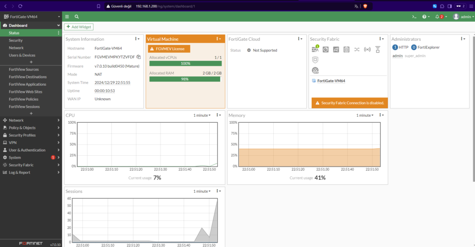The width and height of the screenshot is (475, 247).
Task: Open the search magnifier in green header
Action: pos(77,17)
